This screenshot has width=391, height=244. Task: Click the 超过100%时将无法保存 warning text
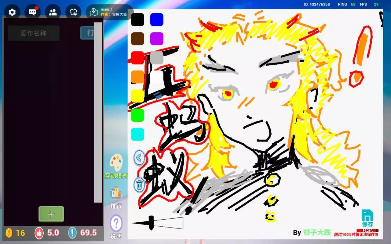tap(356, 235)
